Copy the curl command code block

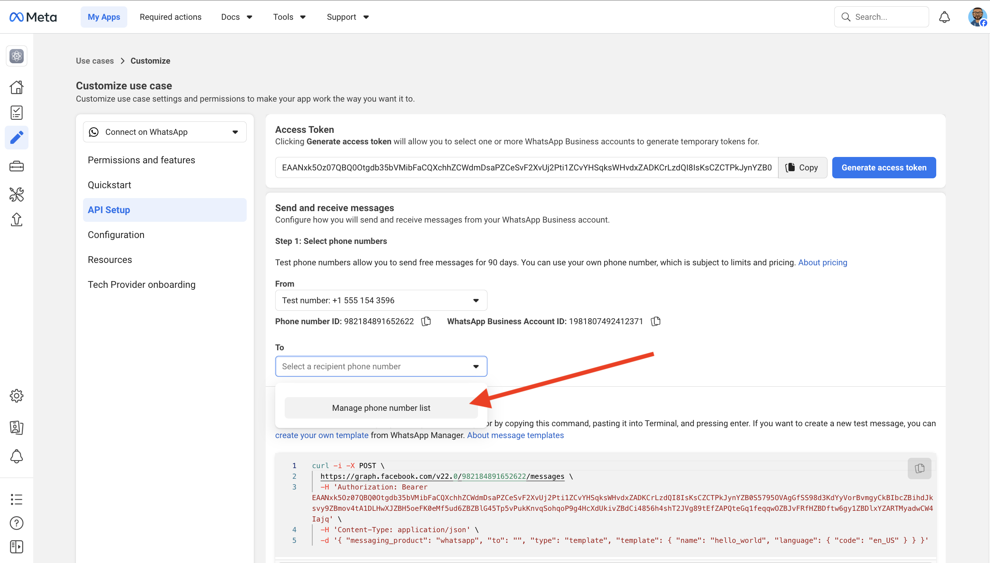[x=919, y=469]
